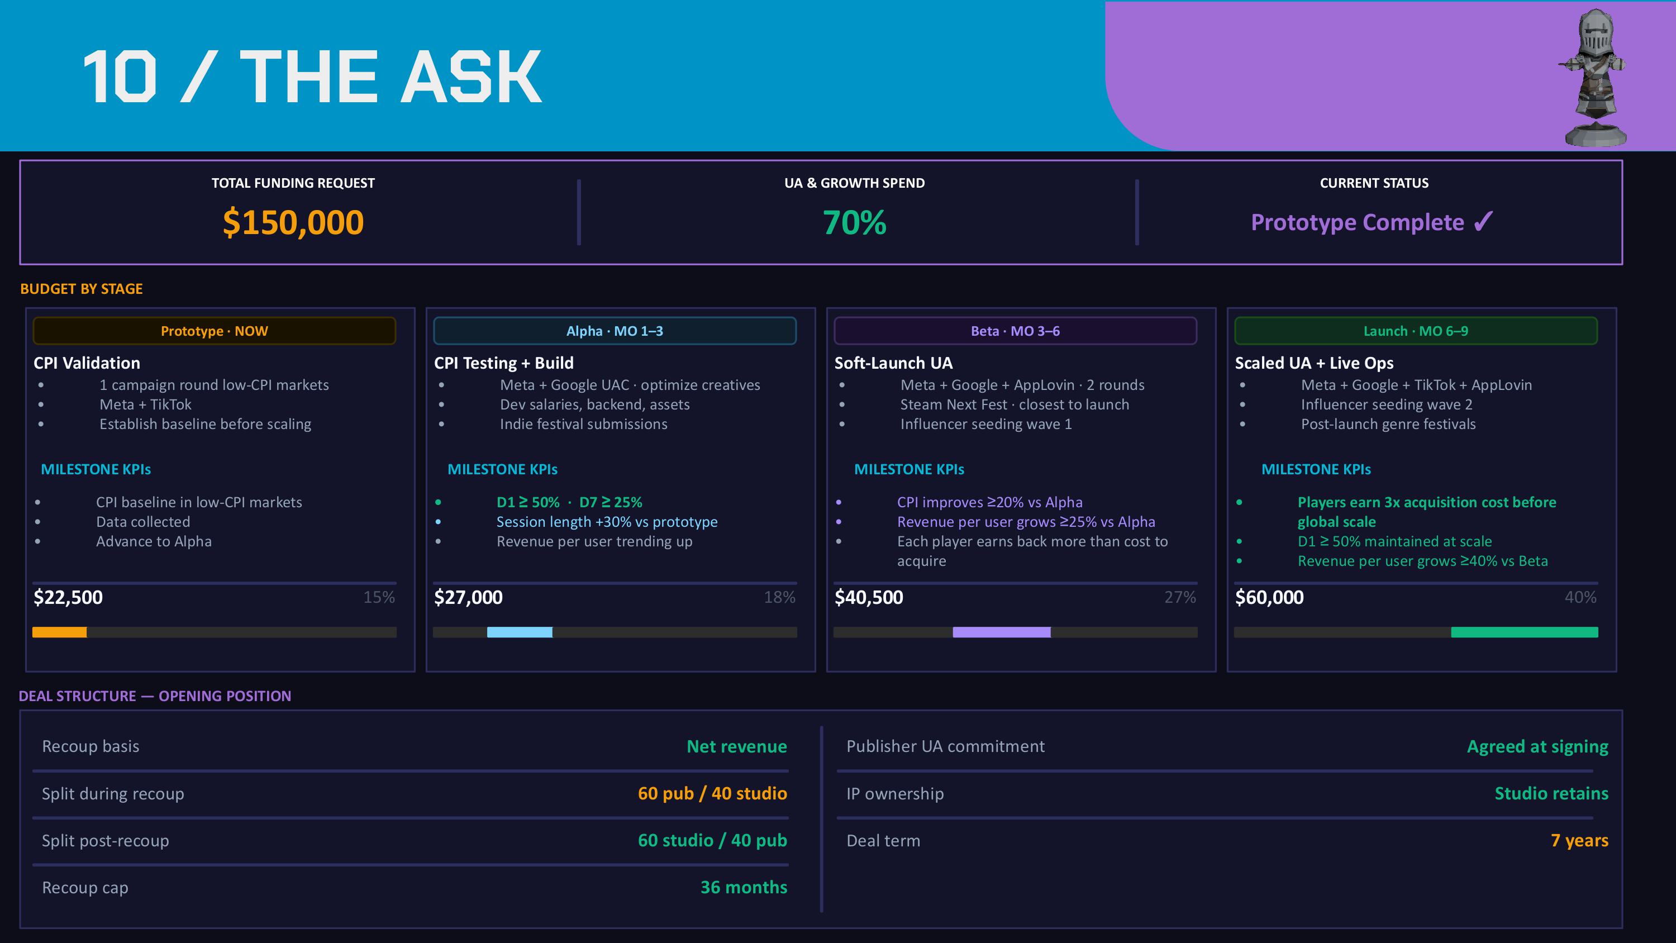This screenshot has height=943, width=1676.
Task: Select the 'Agreed at signing' value
Action: [1537, 746]
